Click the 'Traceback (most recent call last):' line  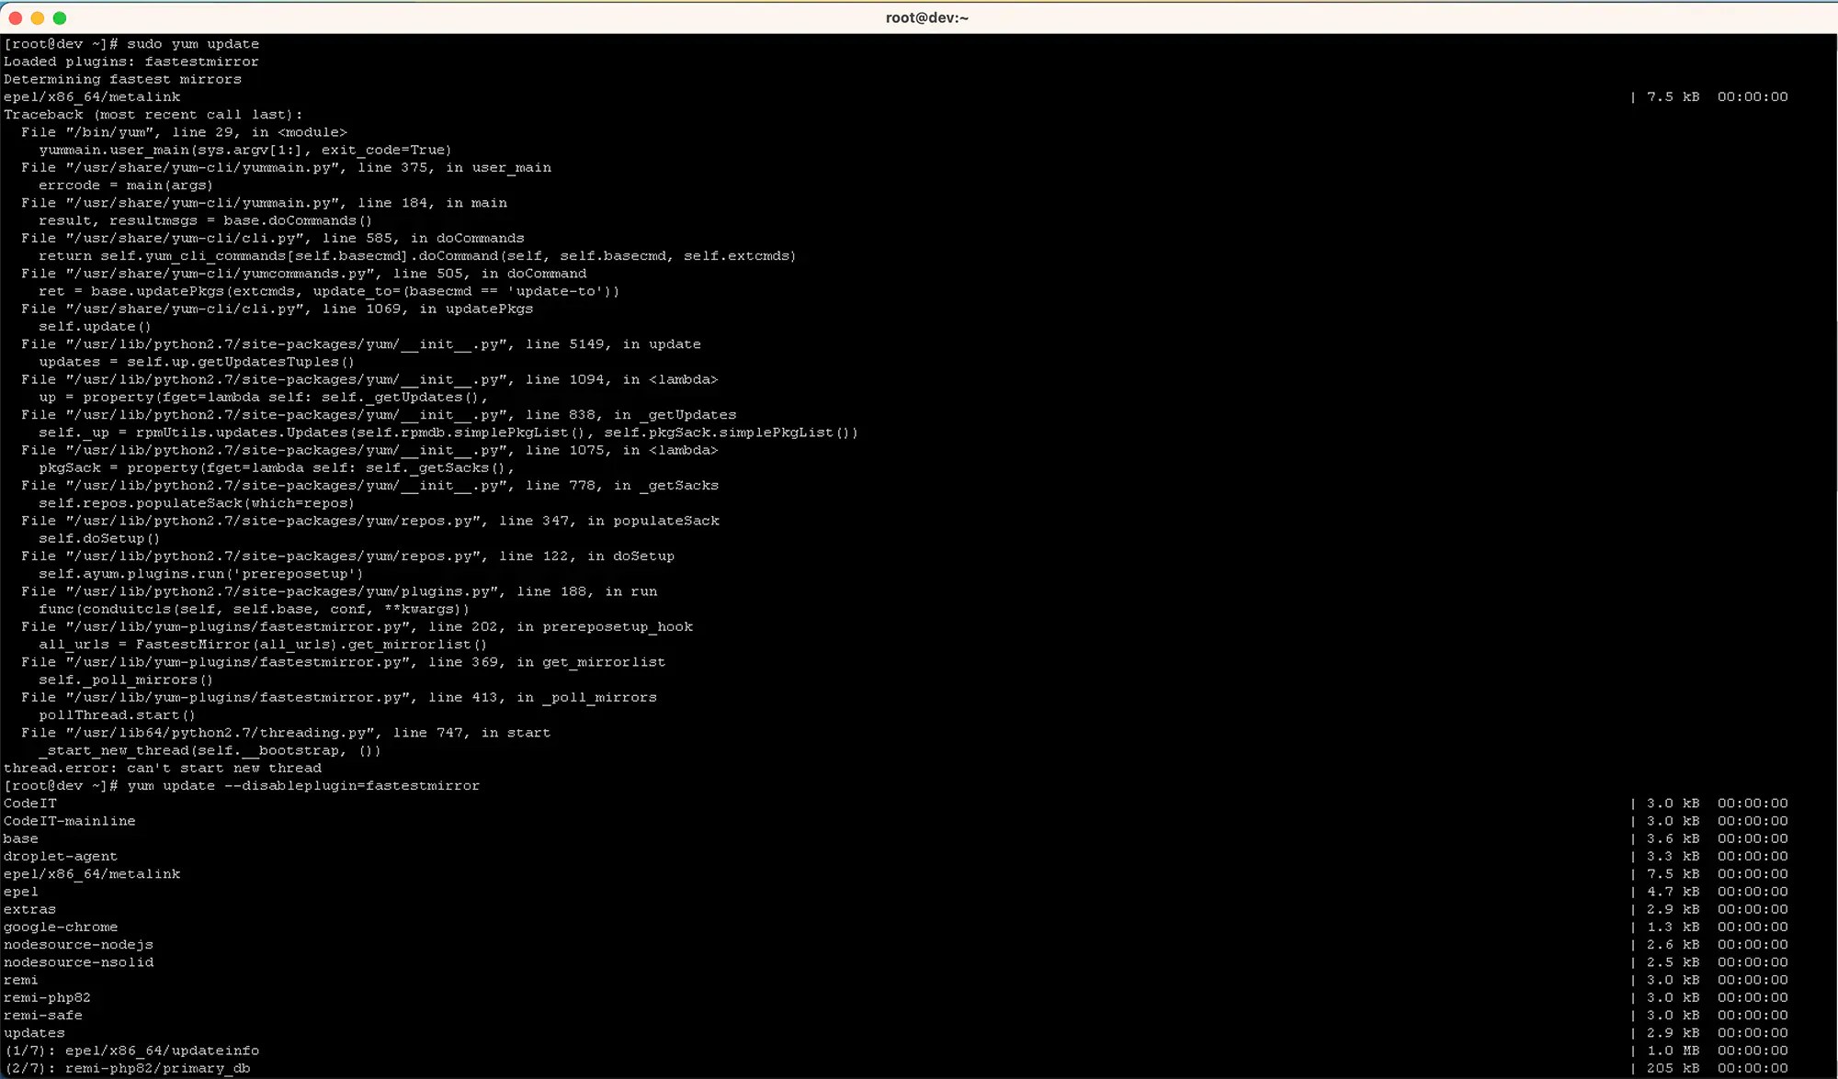click(153, 114)
